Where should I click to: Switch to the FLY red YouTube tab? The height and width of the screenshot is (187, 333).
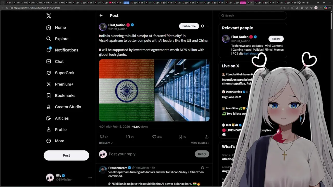coord(112,3)
